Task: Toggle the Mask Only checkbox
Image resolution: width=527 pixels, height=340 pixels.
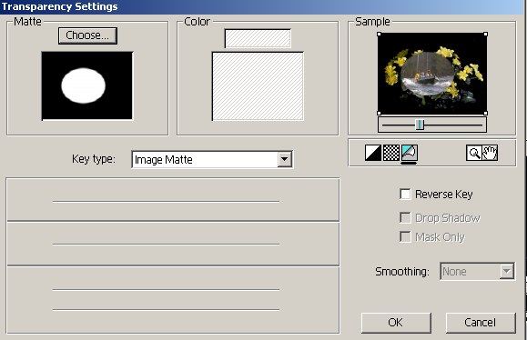Action: point(405,236)
